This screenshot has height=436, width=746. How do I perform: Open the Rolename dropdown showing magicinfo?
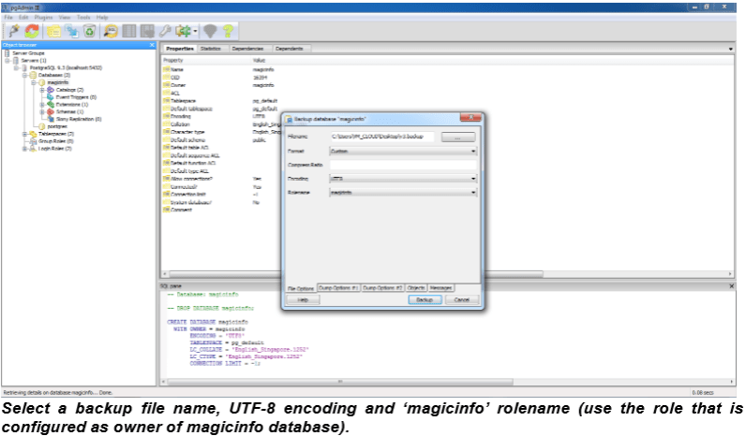coord(403,193)
